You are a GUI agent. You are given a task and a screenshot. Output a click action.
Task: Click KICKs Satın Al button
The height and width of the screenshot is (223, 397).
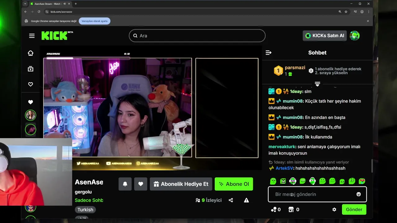tap(325, 36)
